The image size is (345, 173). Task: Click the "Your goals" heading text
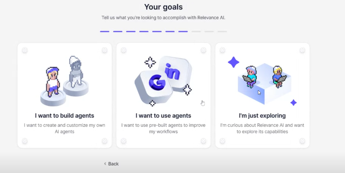click(163, 7)
